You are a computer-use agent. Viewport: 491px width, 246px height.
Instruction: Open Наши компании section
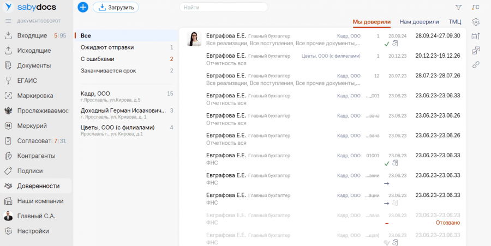tap(40, 201)
